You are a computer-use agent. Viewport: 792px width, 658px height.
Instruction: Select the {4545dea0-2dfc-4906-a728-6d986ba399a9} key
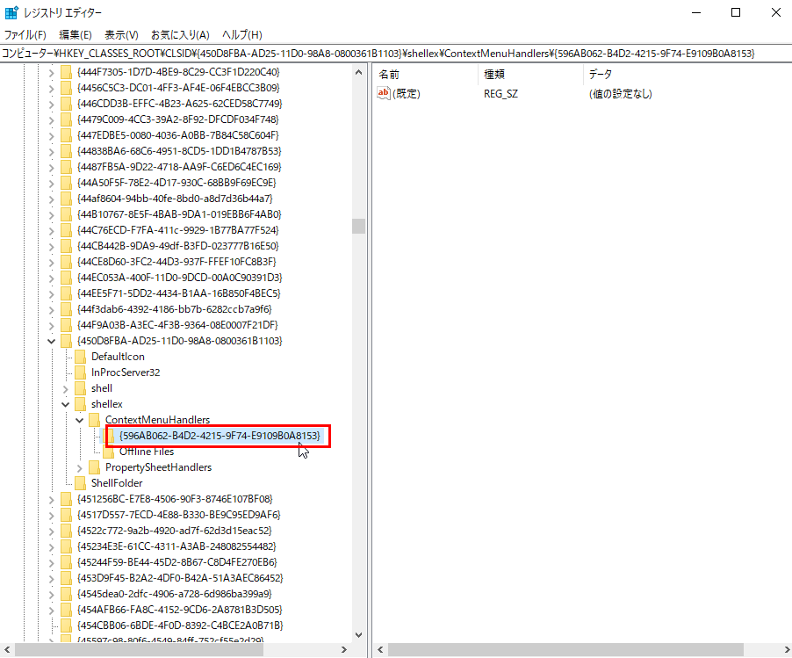(174, 594)
